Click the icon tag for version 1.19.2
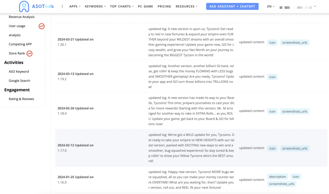 point(272,77)
